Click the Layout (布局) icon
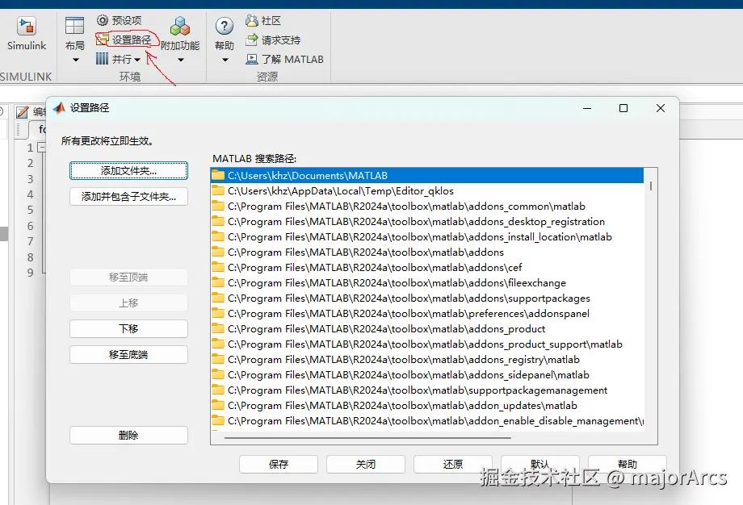The height and width of the screenshot is (505, 743). click(x=74, y=26)
